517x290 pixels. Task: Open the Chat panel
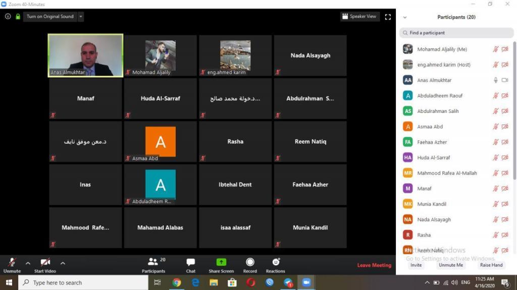point(190,265)
